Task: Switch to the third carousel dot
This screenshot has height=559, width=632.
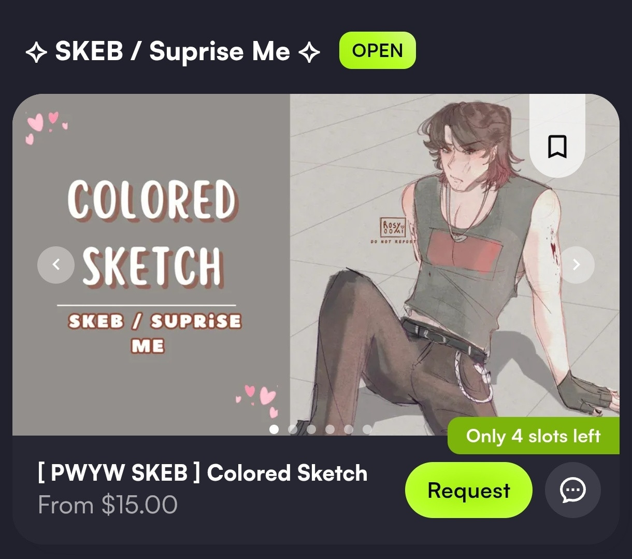Action: click(311, 429)
